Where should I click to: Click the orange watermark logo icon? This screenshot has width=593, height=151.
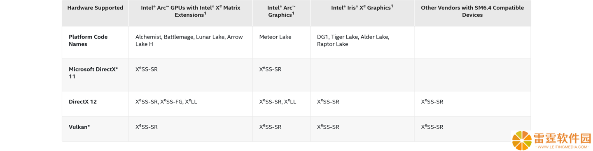(522, 141)
